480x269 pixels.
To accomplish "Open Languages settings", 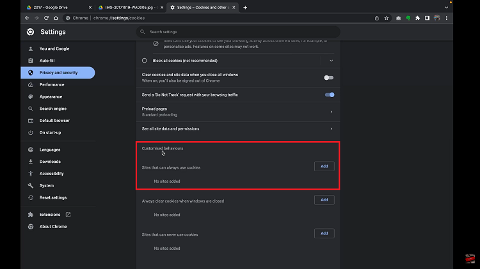I will pos(58,150).
